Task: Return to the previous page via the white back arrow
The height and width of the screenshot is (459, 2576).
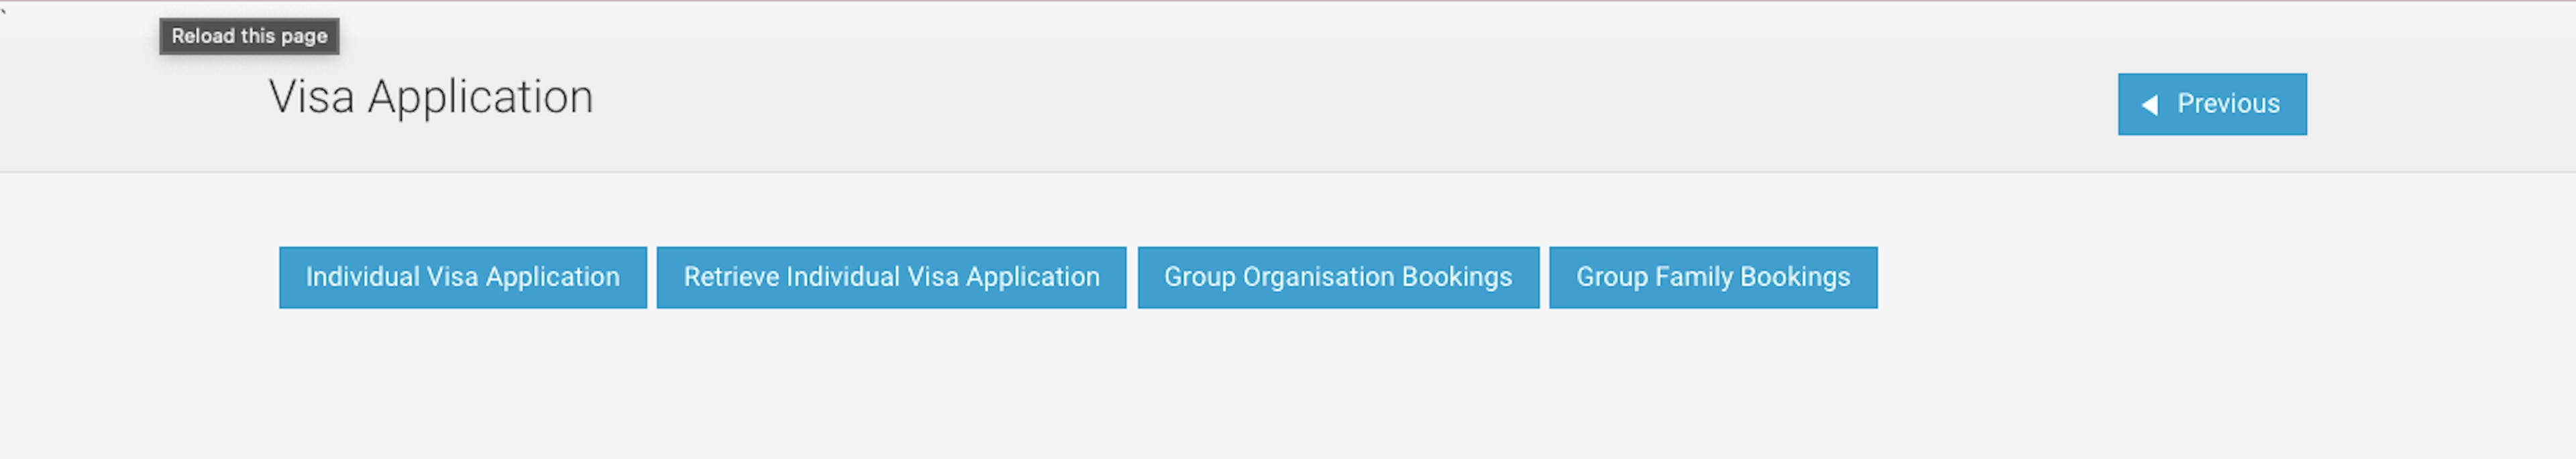Action: tap(2149, 105)
